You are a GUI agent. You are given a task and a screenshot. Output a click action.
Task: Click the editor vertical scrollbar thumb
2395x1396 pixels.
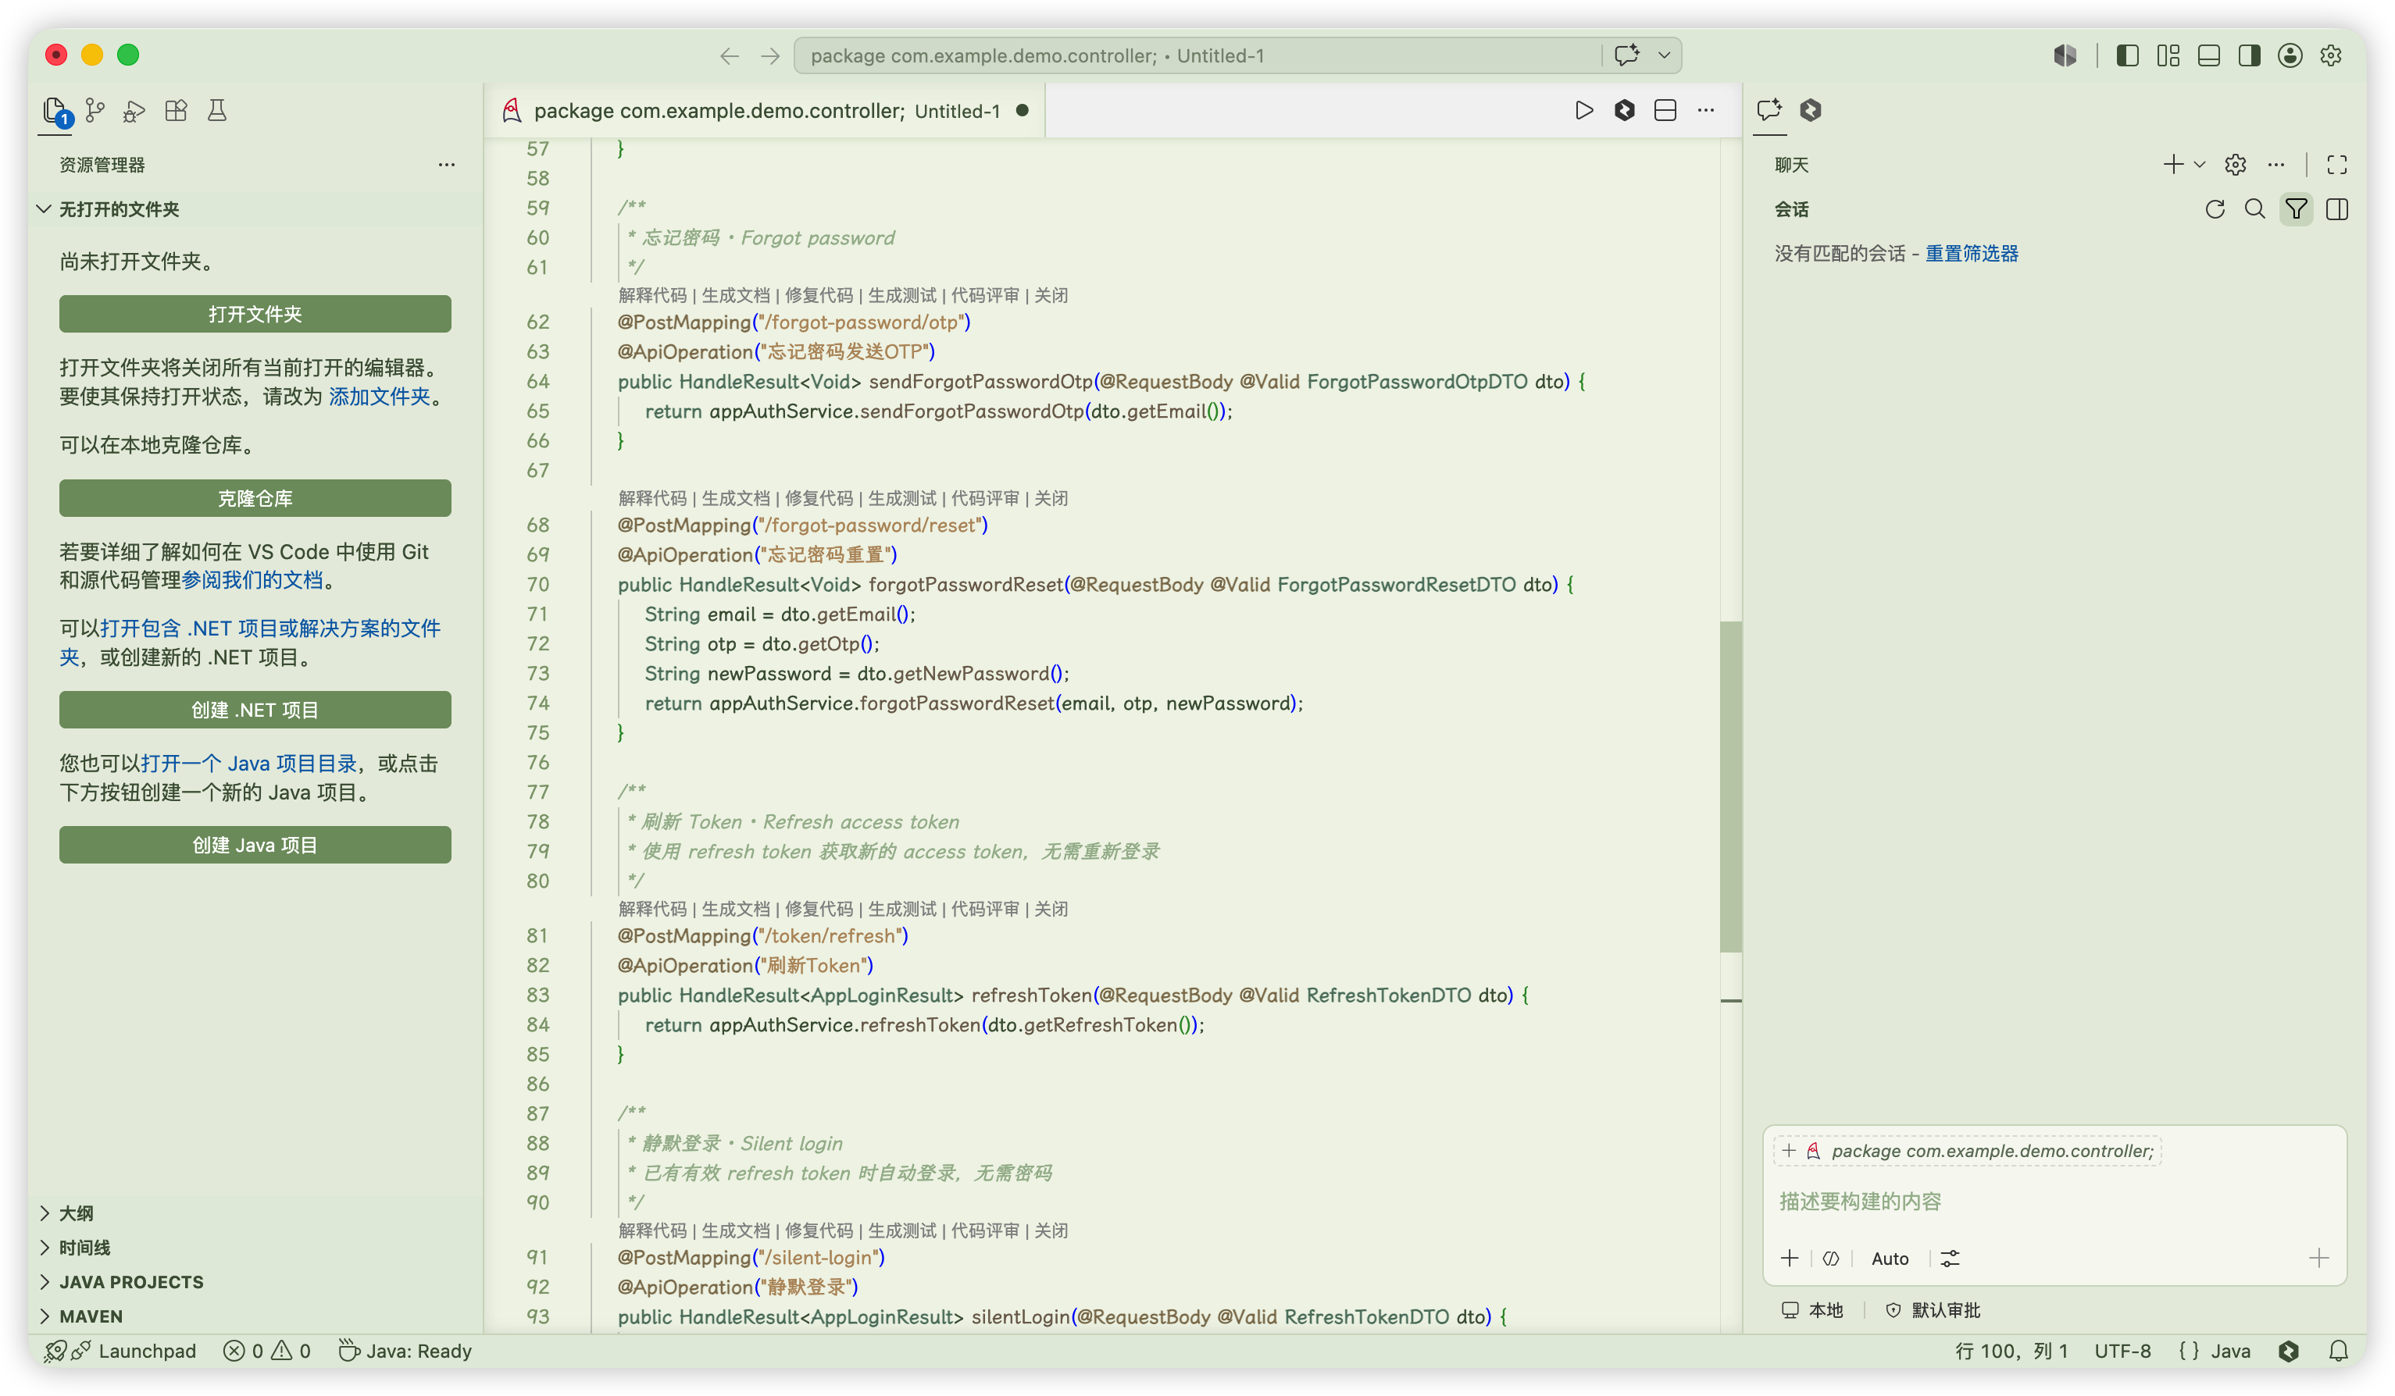(1731, 786)
